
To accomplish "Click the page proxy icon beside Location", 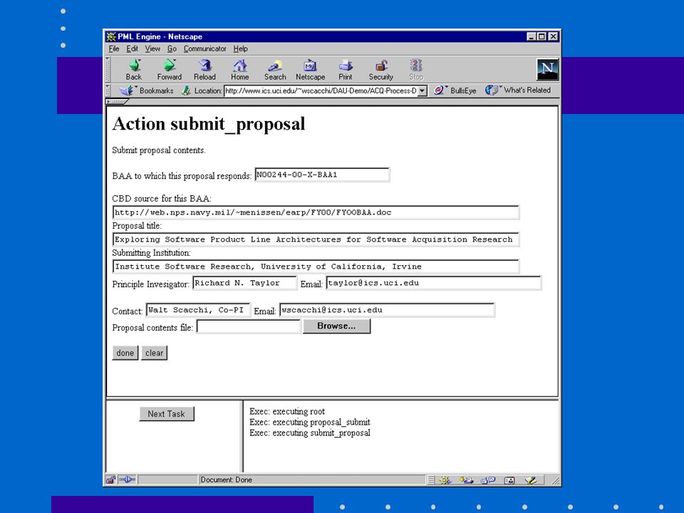I will [186, 90].
